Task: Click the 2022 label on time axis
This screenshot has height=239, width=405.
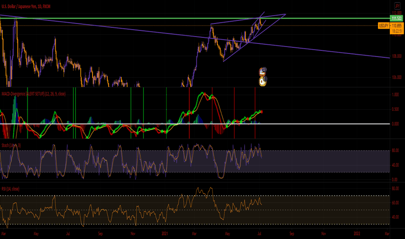Action: coord(357,234)
